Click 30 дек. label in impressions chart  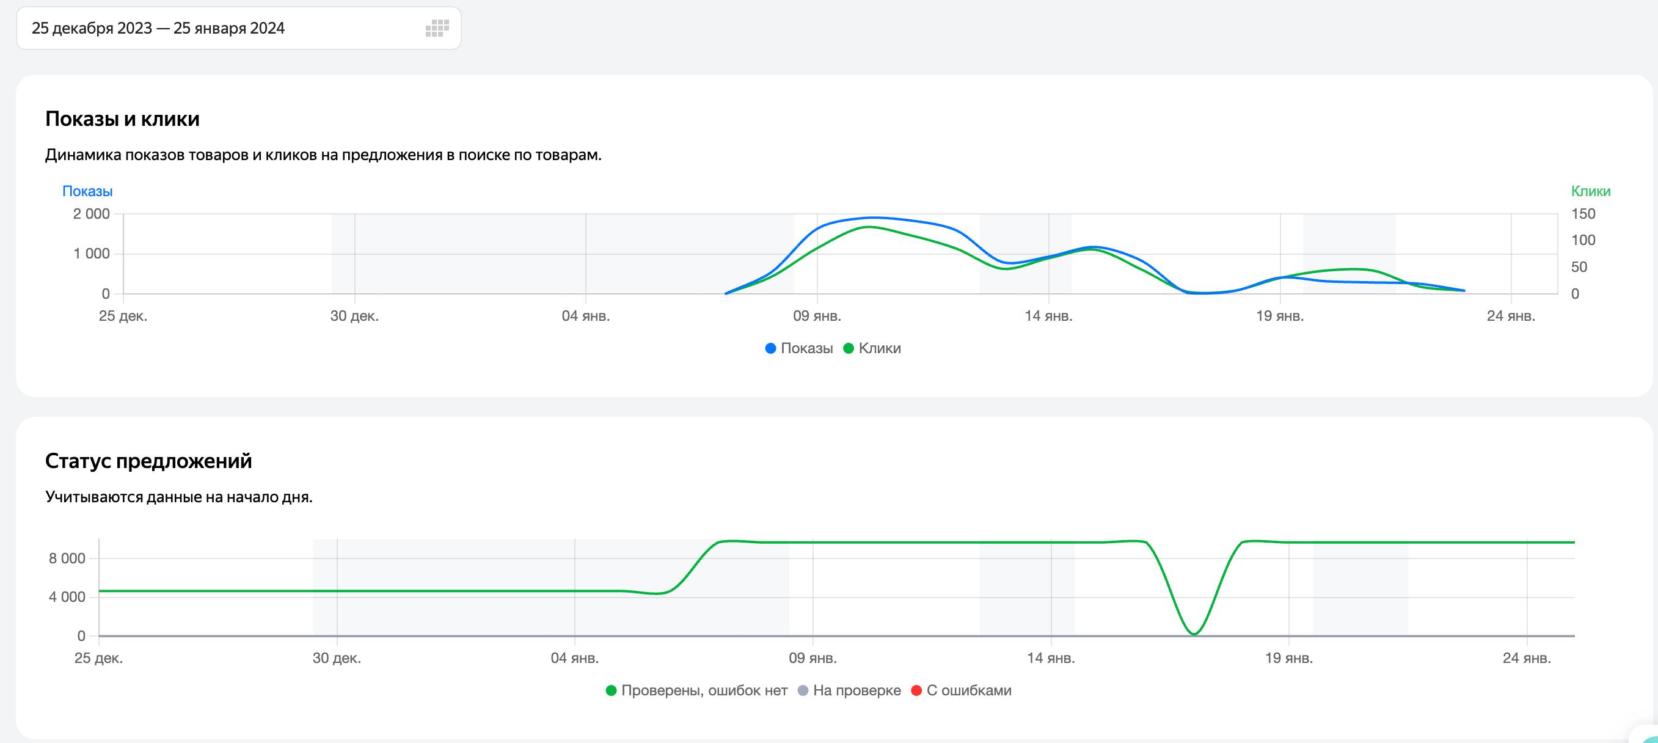coord(355,316)
